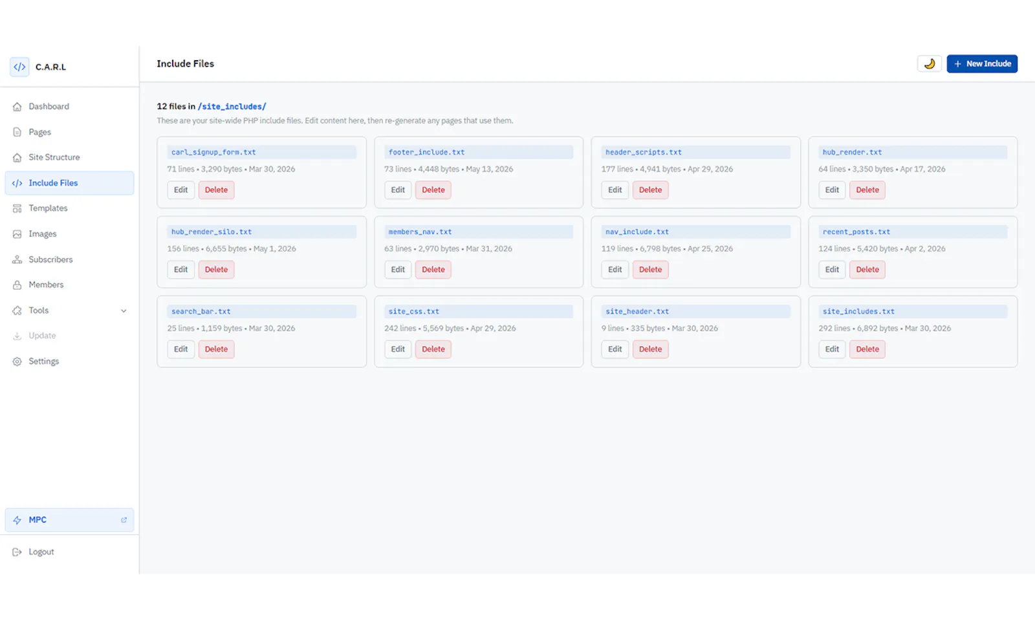Create a New Include file

pos(982,63)
